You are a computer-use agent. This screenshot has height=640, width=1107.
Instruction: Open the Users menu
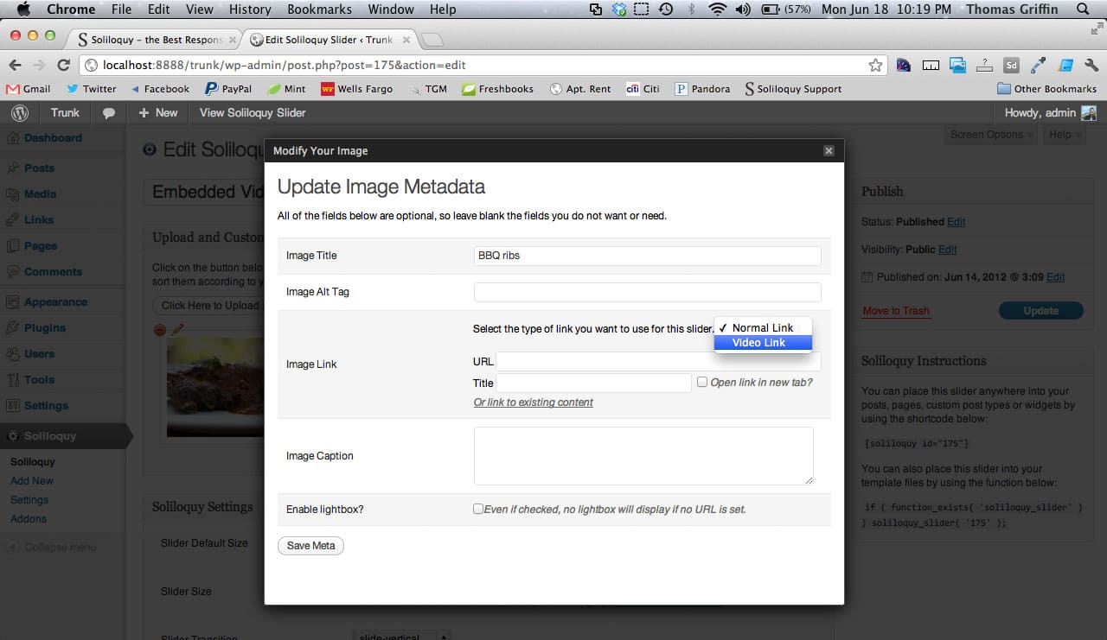tap(39, 354)
